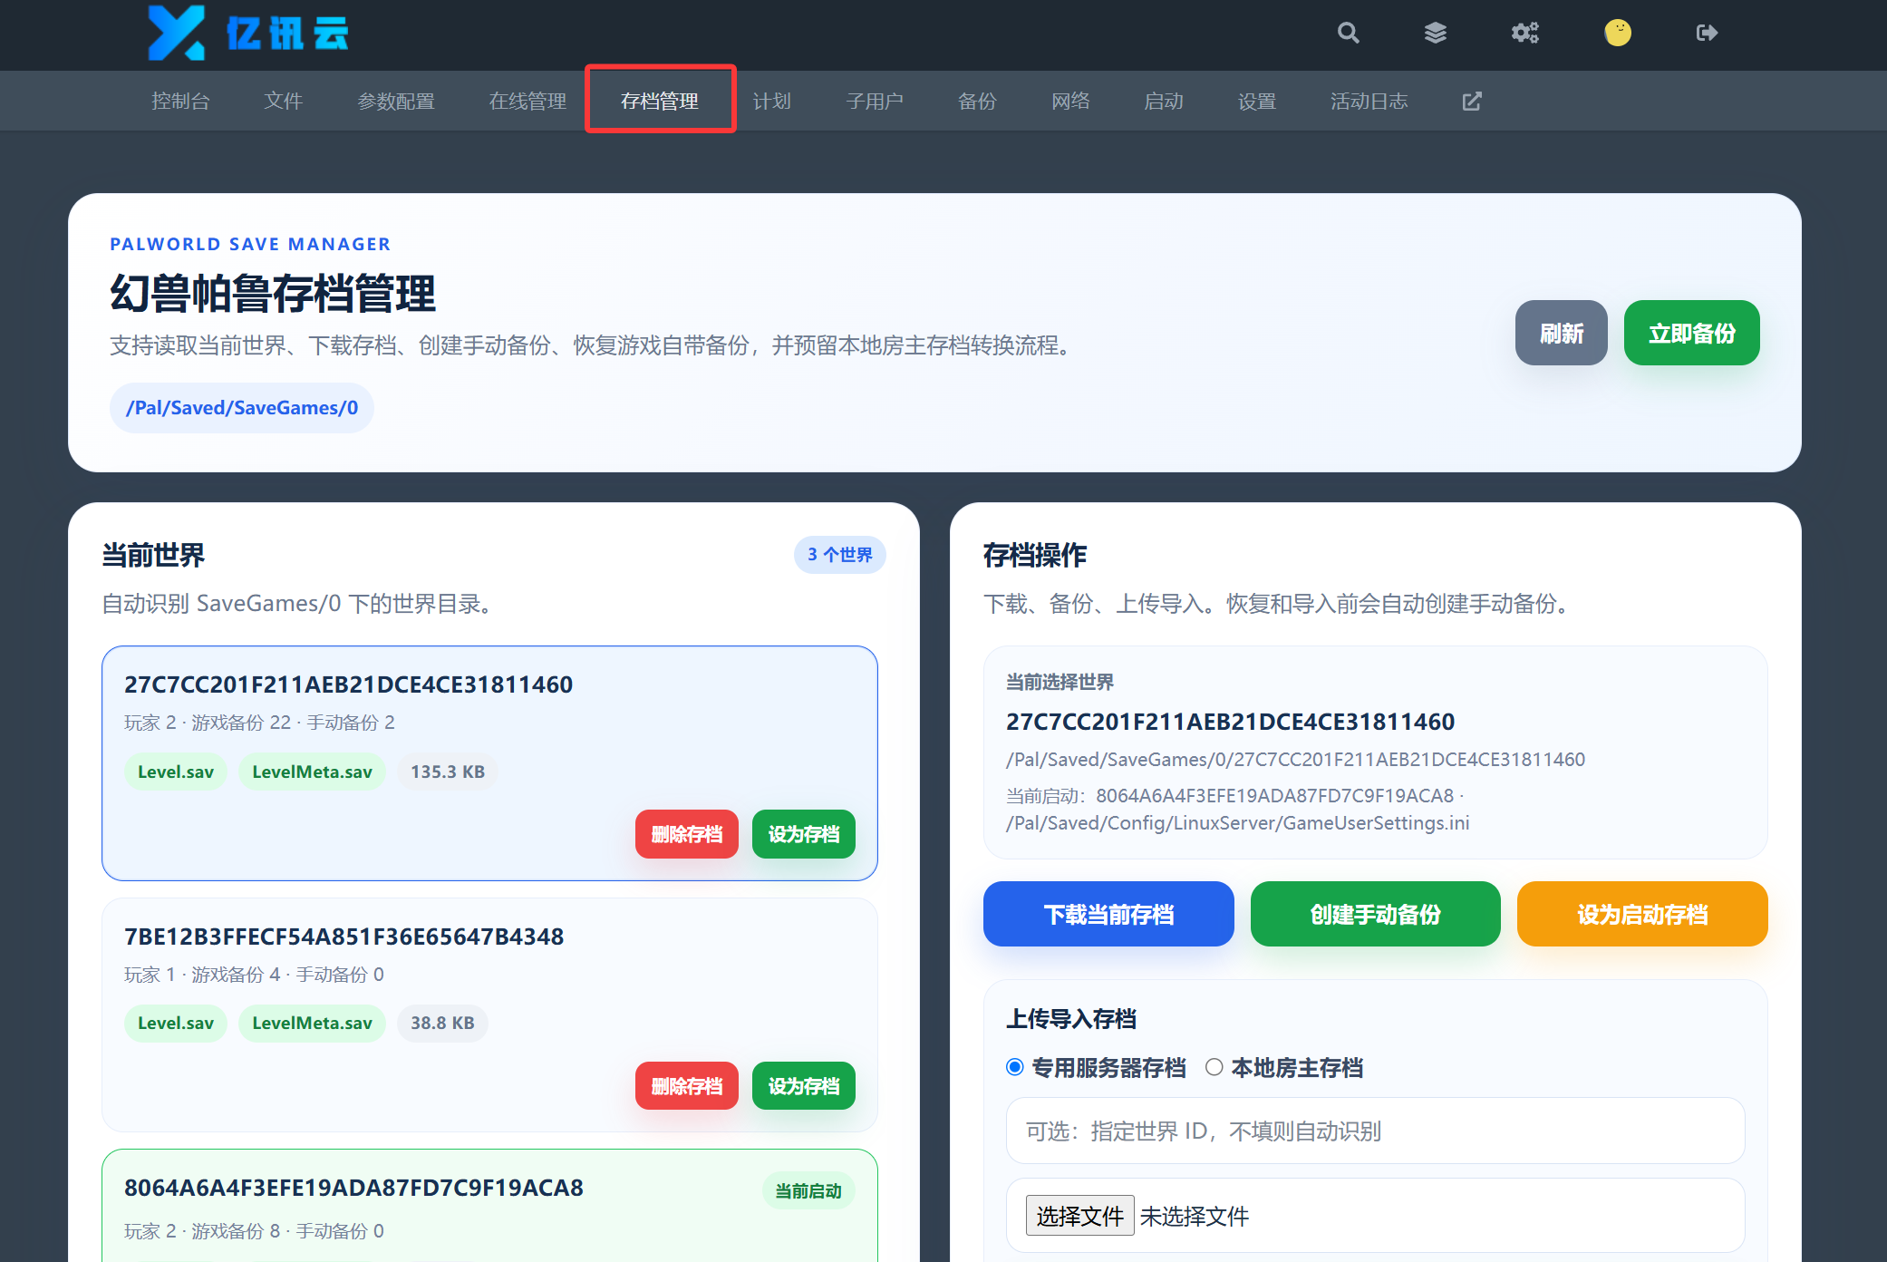Open the layers stack icon in header
Screen dimensions: 1887x1262
[x=1435, y=34]
